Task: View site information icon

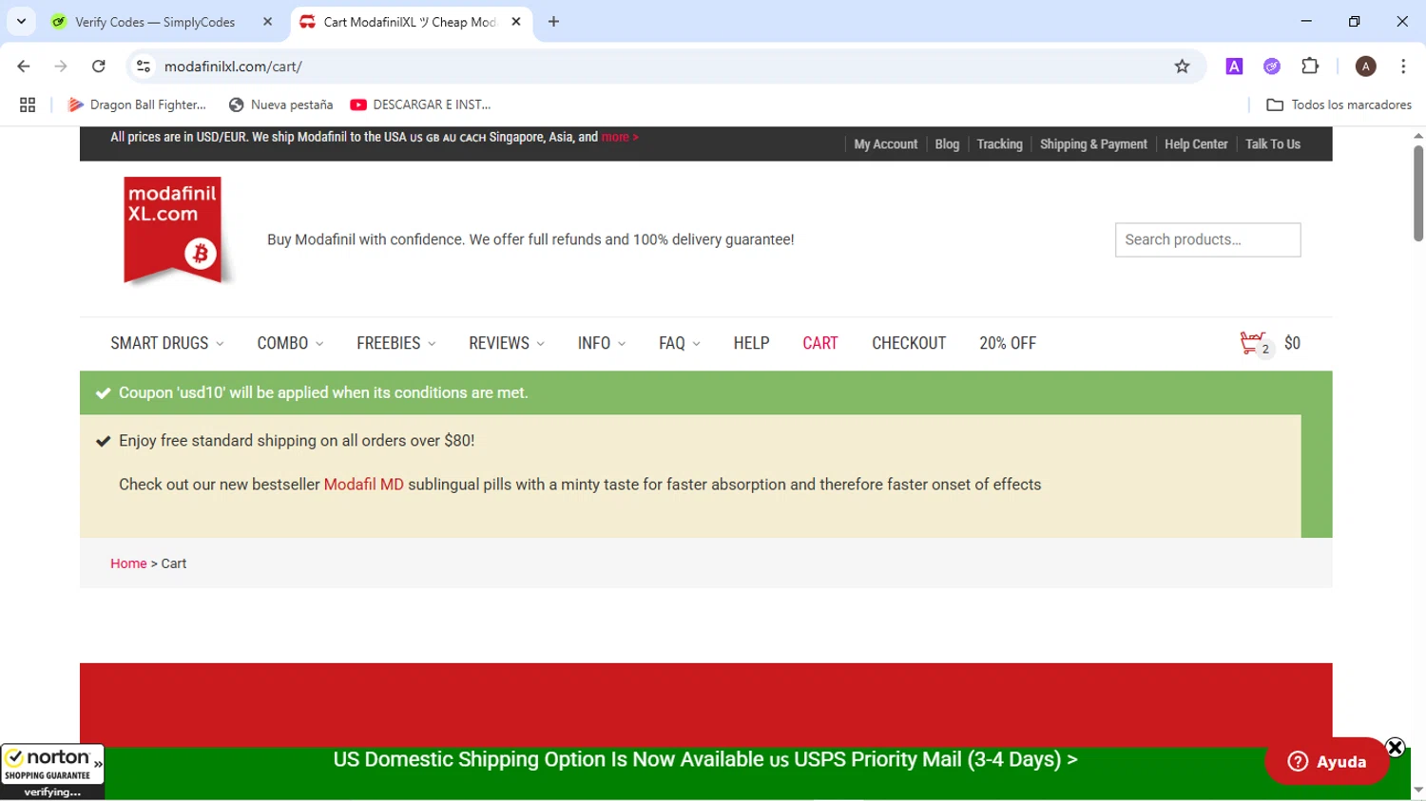Action: click(144, 67)
